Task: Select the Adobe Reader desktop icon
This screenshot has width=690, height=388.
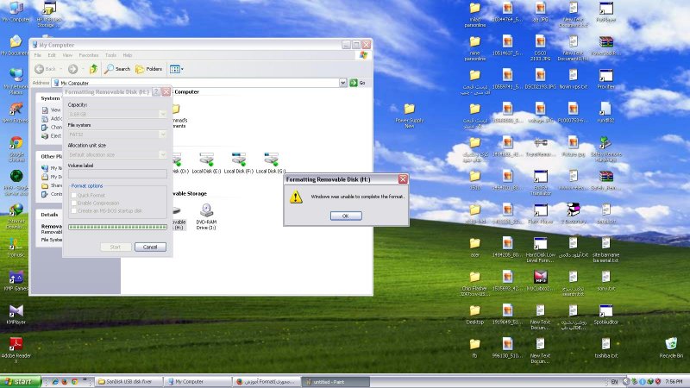Action: tap(16, 350)
